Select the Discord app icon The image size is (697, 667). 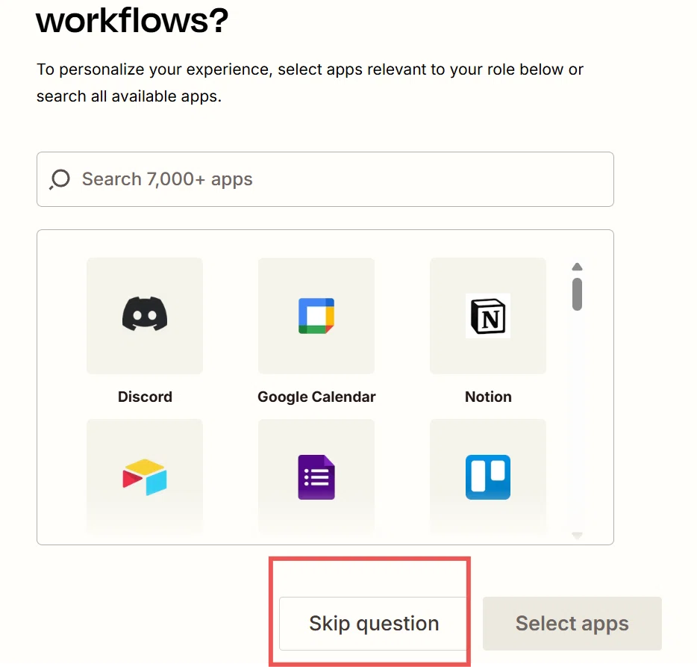point(145,314)
